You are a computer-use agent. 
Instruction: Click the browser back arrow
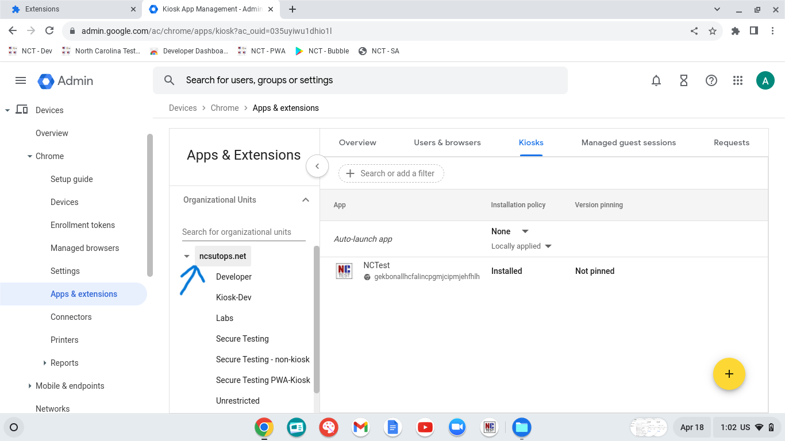point(13,31)
